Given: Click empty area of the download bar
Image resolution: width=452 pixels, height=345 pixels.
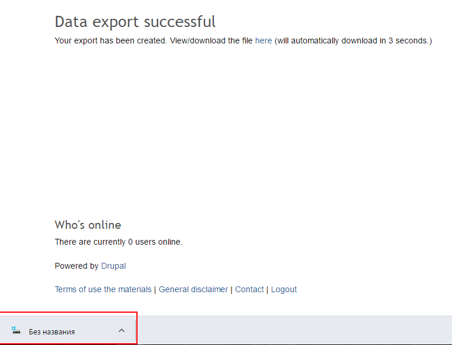Looking at the screenshot, I should (294, 330).
